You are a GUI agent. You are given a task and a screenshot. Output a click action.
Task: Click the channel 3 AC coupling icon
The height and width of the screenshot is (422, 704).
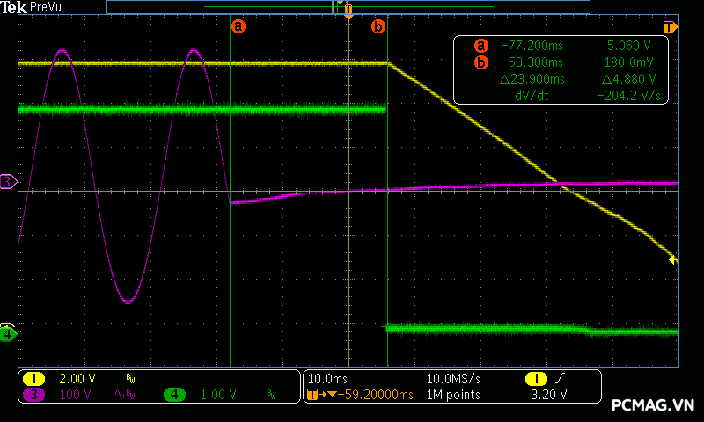pos(120,395)
